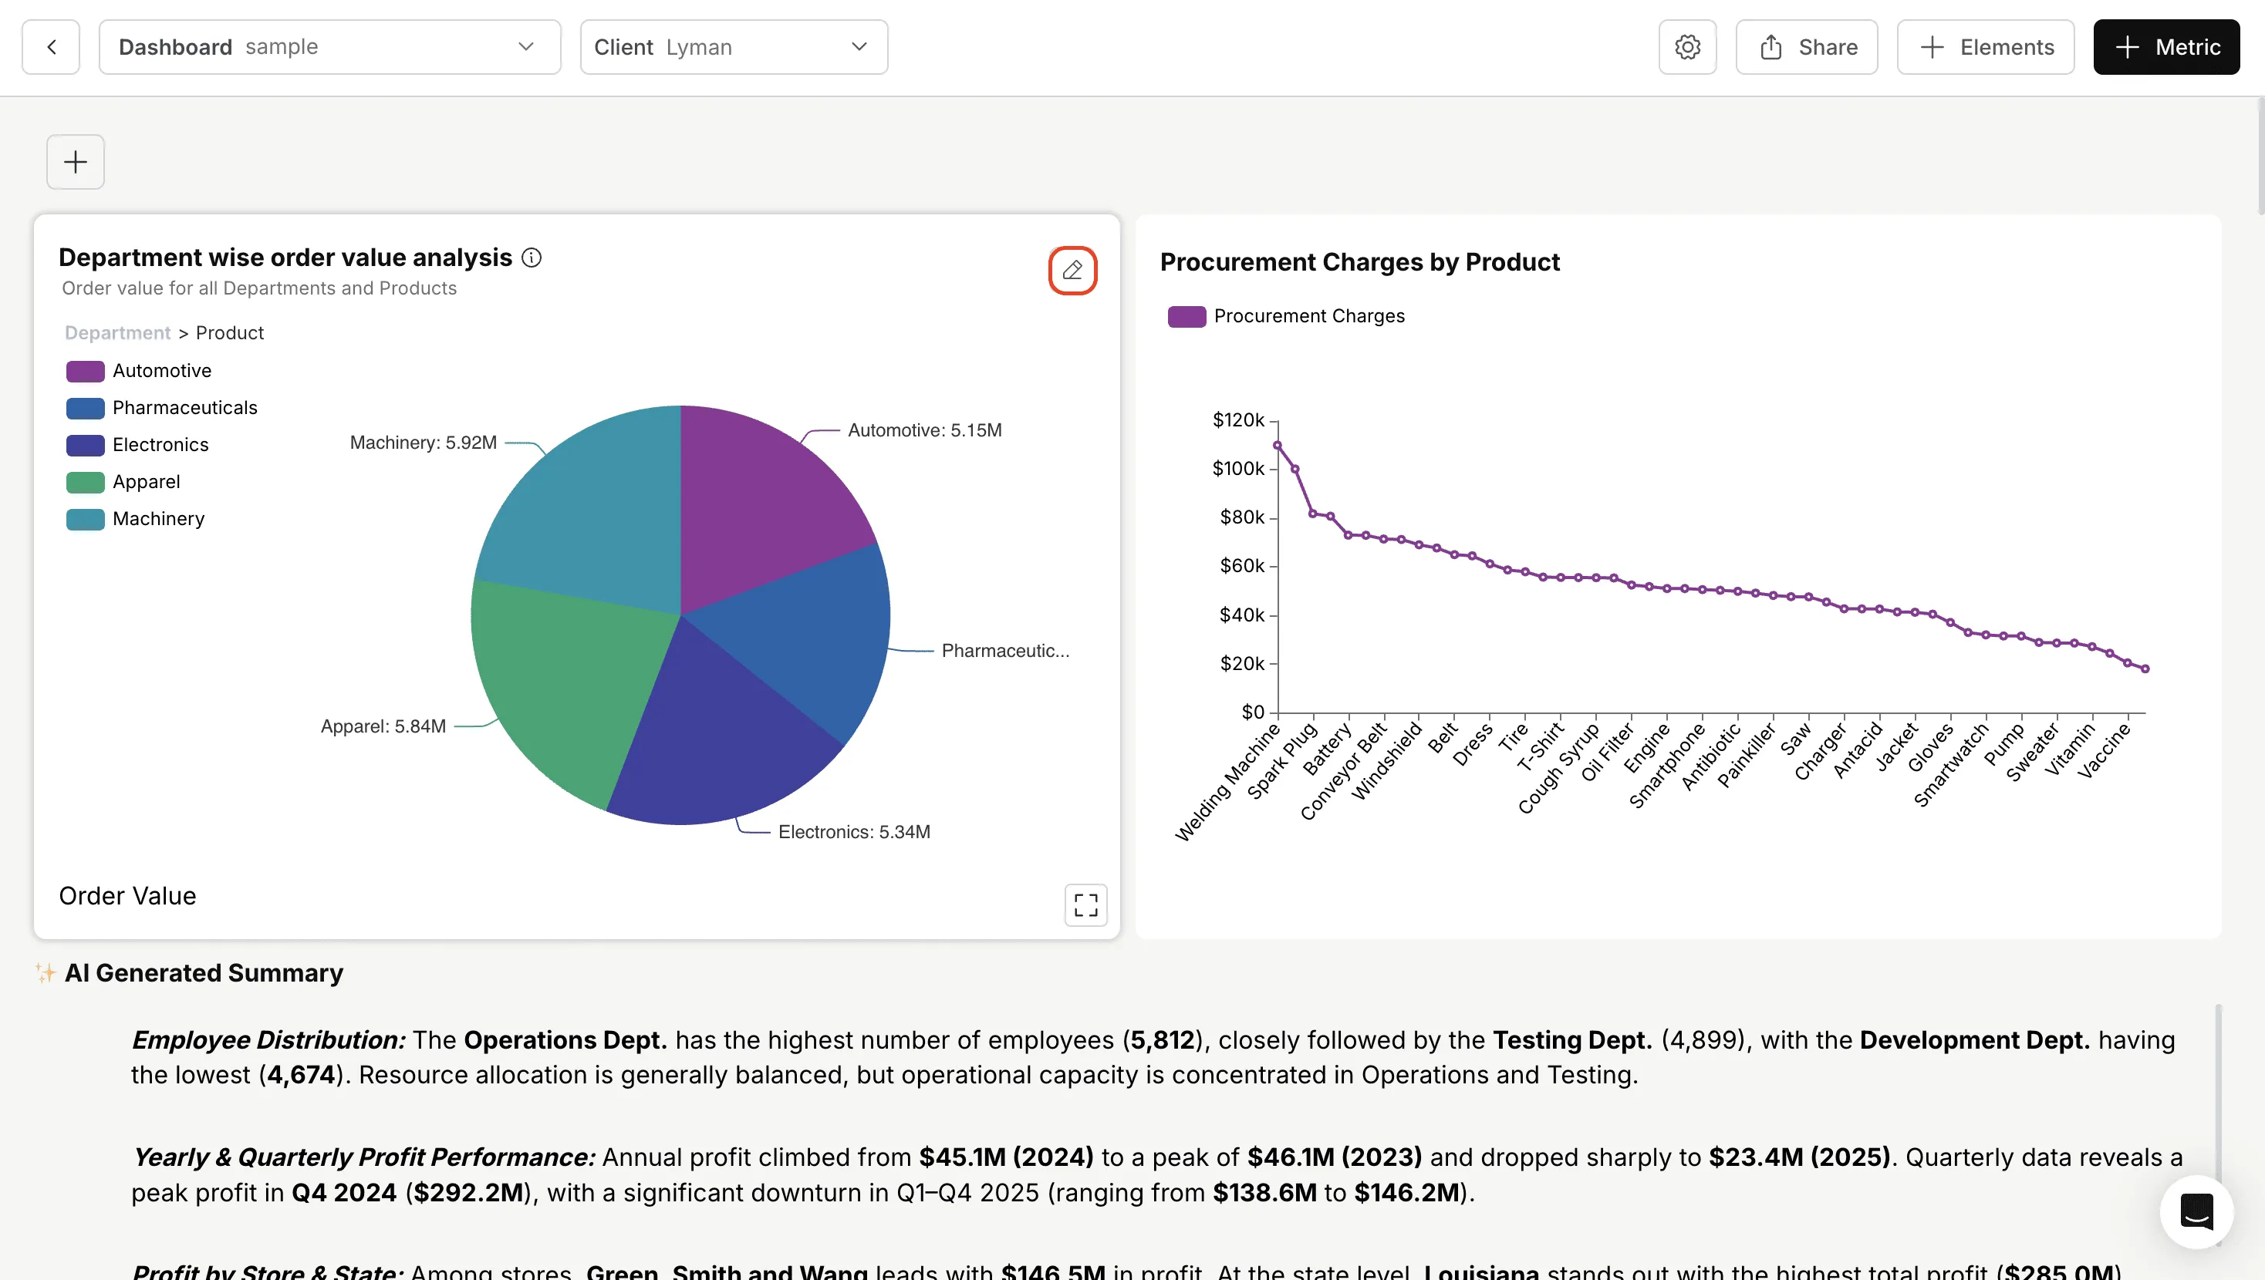2265x1280 pixels.
Task: Click the Machinery legend color swatch
Action: click(86, 520)
